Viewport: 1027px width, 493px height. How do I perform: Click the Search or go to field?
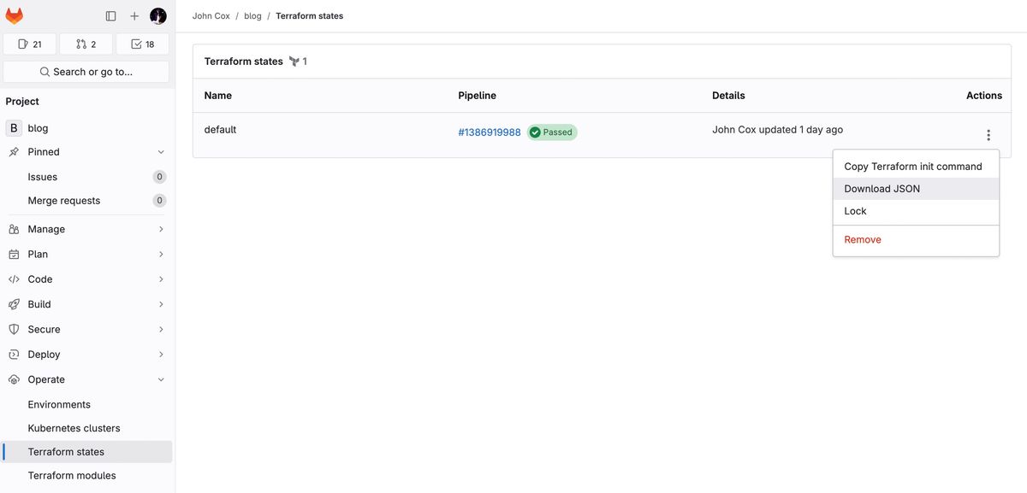click(x=86, y=72)
